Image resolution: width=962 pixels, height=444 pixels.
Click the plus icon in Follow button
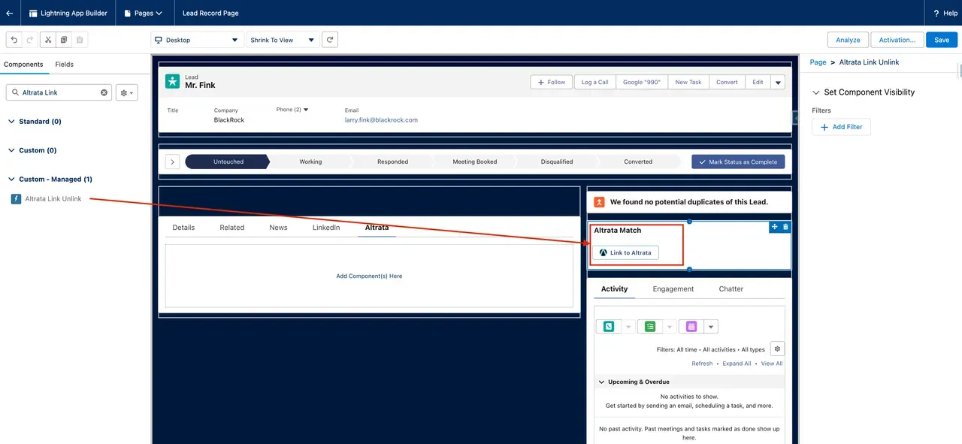[x=541, y=82]
